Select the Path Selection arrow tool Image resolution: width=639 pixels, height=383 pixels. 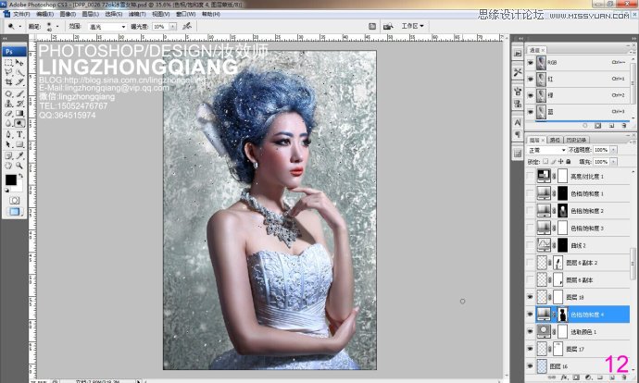[x=8, y=144]
